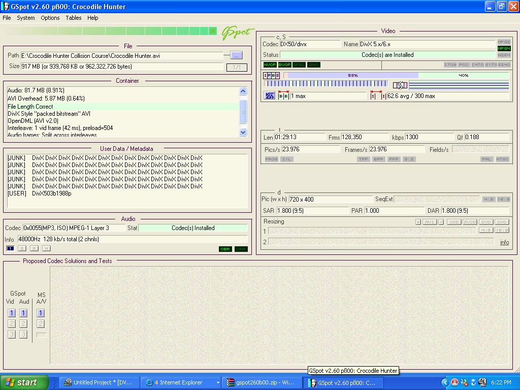Select audio stream 4 button
The image size is (520, 390).
tap(46, 248)
